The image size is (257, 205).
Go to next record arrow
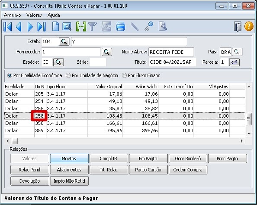click(30, 27)
